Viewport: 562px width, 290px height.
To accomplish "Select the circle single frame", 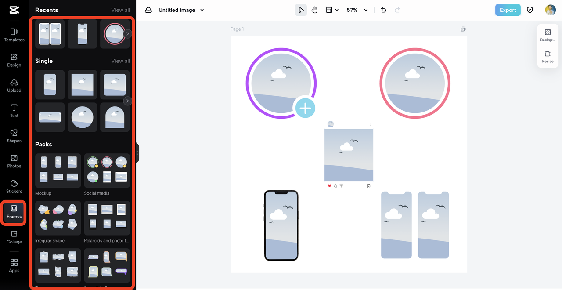I will click(82, 117).
